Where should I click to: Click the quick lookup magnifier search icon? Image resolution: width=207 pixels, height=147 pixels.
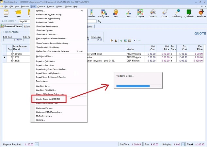coord(99,21)
